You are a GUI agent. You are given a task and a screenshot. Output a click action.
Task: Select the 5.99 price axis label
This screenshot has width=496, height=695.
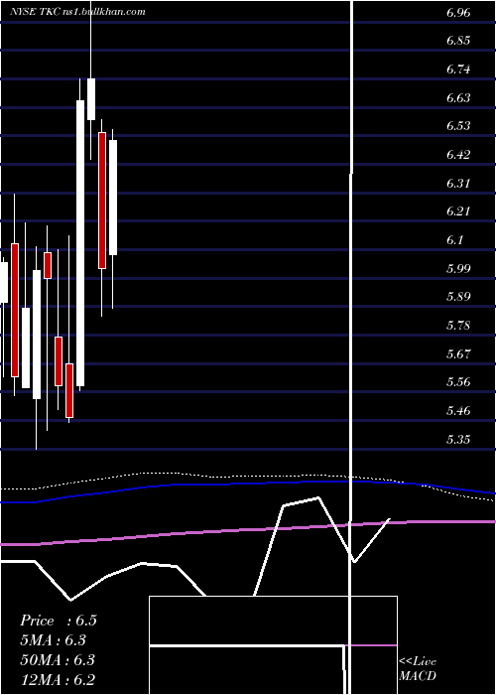pos(458,269)
